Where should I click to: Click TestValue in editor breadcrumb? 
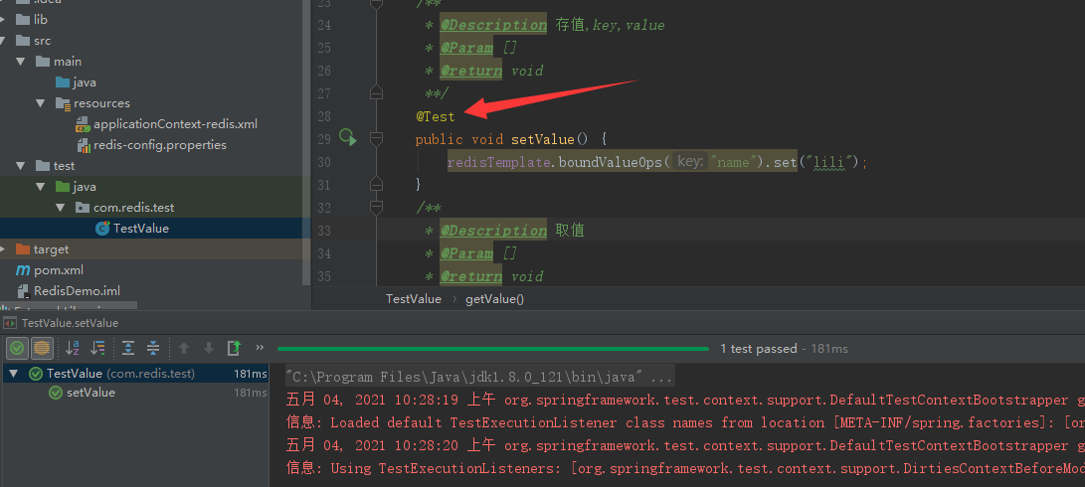click(413, 298)
